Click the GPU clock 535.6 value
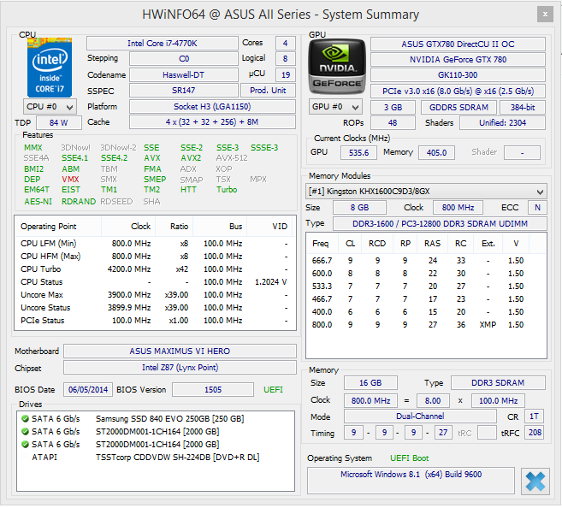Image resolution: width=562 pixels, height=508 pixels. pos(358,152)
